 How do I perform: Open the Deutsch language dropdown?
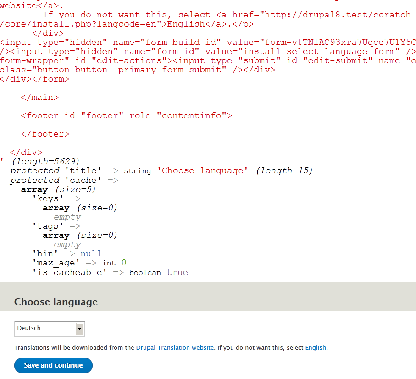tap(50, 329)
